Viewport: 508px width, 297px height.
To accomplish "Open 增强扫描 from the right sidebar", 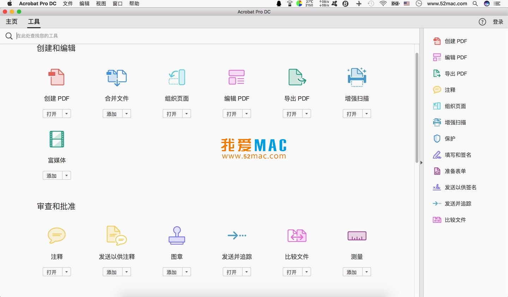I will tap(449, 122).
